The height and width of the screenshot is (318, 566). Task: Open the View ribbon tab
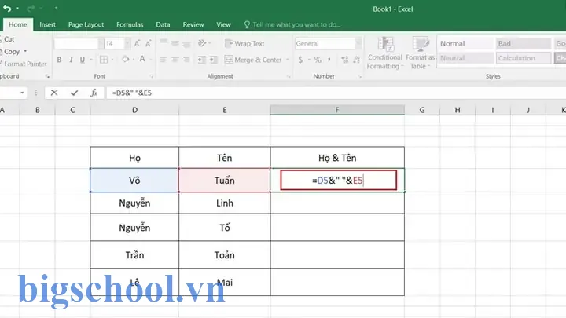[x=223, y=24]
